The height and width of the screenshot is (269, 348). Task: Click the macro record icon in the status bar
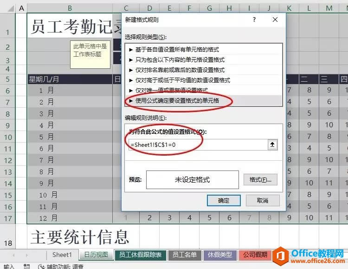coord(26,266)
